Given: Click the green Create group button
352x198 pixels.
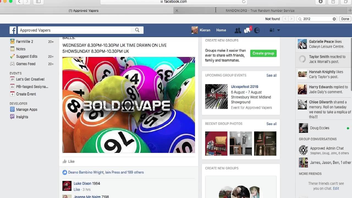Looking at the screenshot, I should (263, 53).
